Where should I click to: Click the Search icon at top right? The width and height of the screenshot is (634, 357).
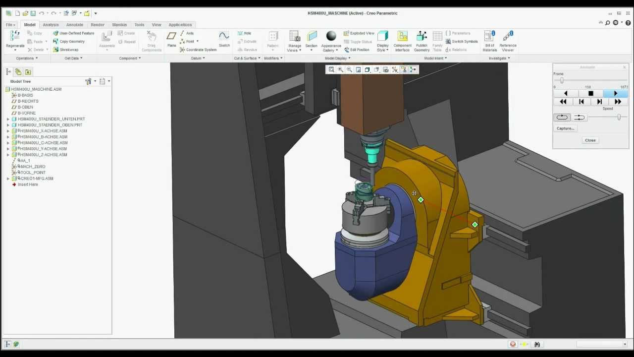point(608,23)
